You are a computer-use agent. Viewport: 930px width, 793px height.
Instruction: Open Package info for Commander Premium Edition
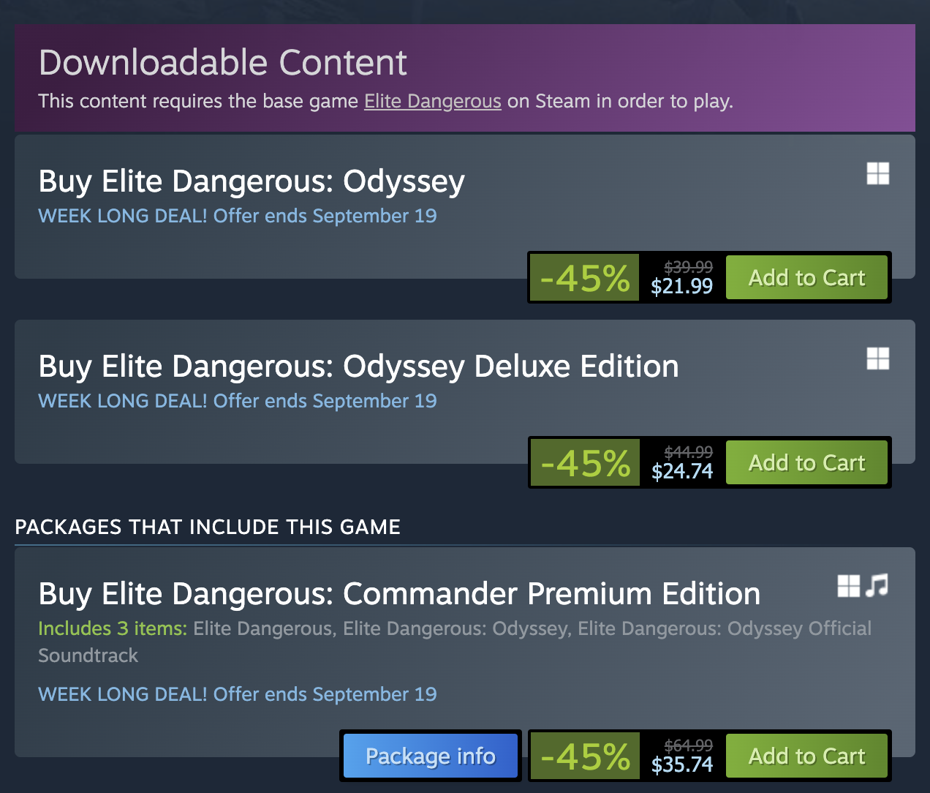[431, 756]
